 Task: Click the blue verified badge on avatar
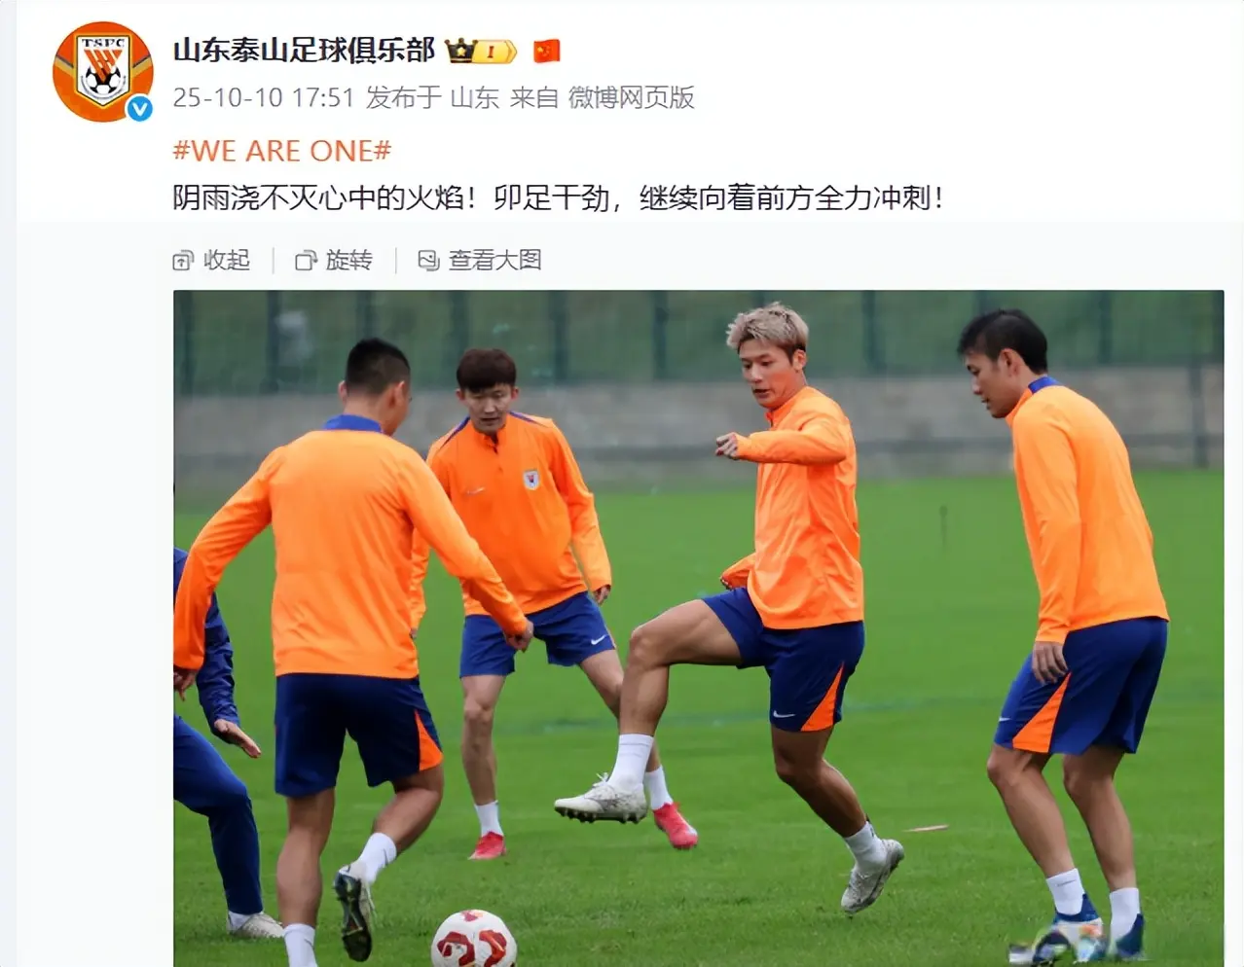pyautogui.click(x=139, y=108)
